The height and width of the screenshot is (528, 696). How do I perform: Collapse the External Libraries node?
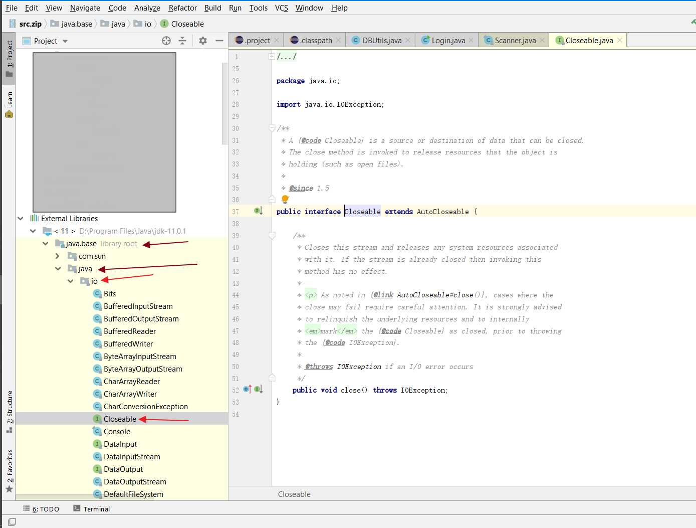[21, 218]
